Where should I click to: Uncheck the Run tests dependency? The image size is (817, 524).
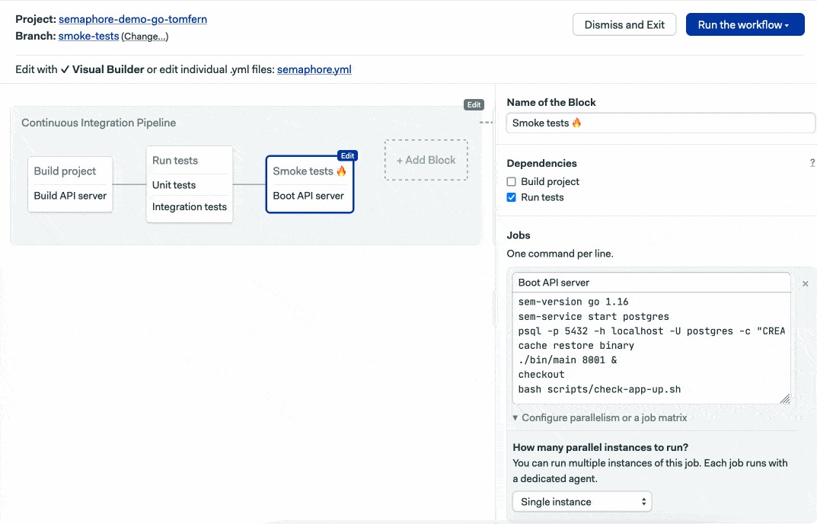point(511,197)
